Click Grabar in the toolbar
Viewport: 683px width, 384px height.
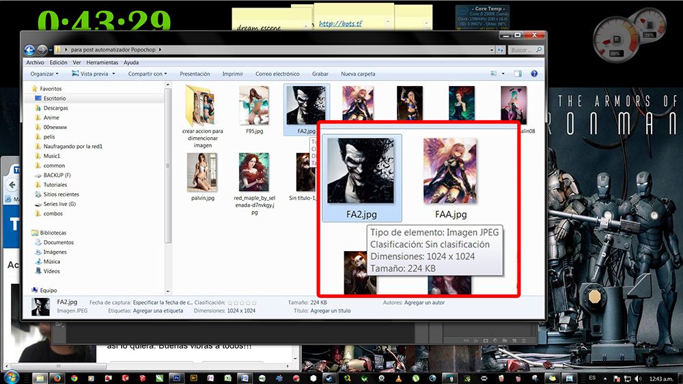320,74
